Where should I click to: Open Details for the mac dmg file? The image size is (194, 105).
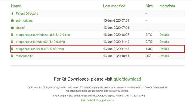tap(164, 42)
